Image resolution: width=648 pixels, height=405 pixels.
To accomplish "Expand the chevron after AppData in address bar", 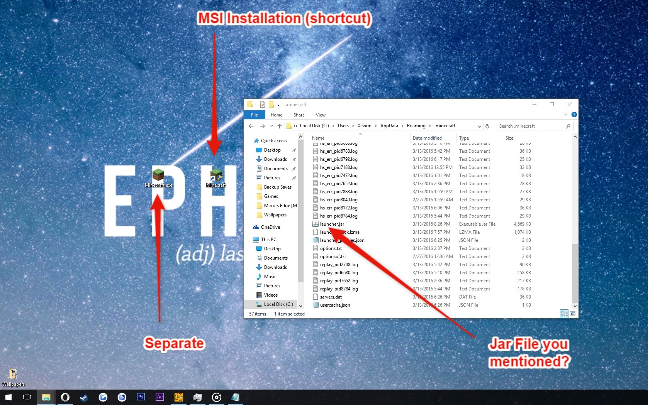I will [402, 126].
